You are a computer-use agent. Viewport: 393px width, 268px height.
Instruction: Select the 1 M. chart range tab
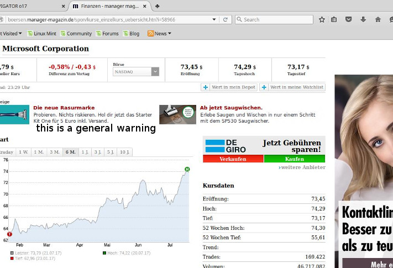pos(39,152)
